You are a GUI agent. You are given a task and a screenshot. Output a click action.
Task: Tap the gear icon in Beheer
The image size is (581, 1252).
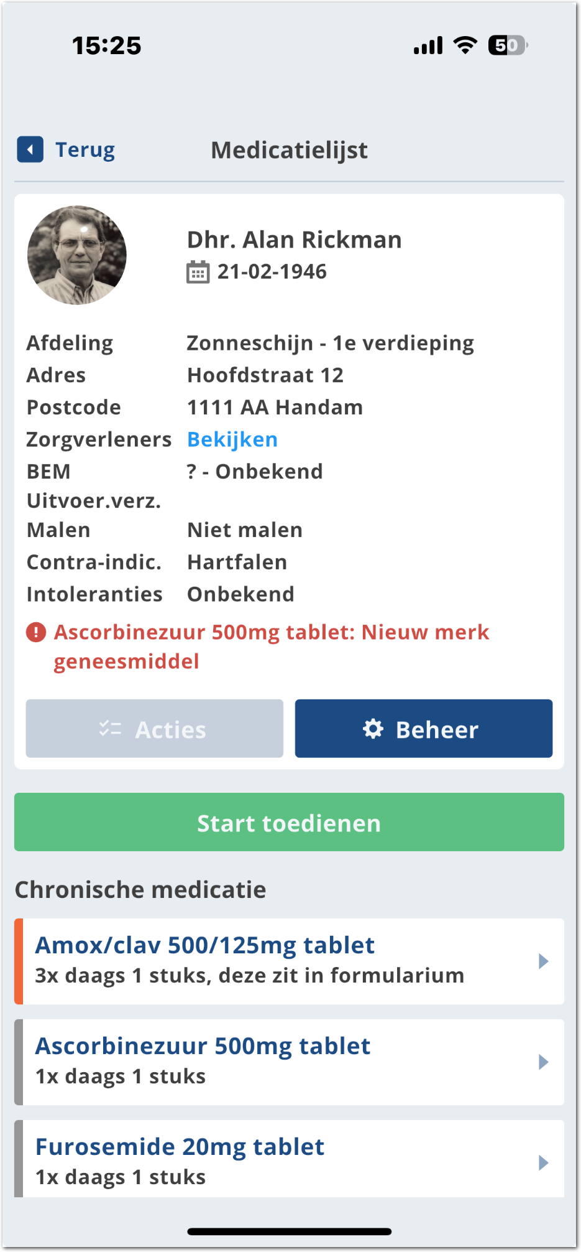(x=373, y=729)
